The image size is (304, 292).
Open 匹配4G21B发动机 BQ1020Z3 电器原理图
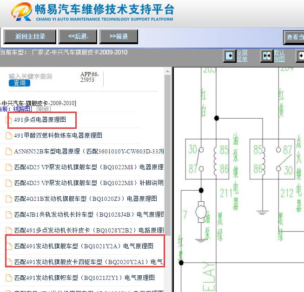point(86,199)
